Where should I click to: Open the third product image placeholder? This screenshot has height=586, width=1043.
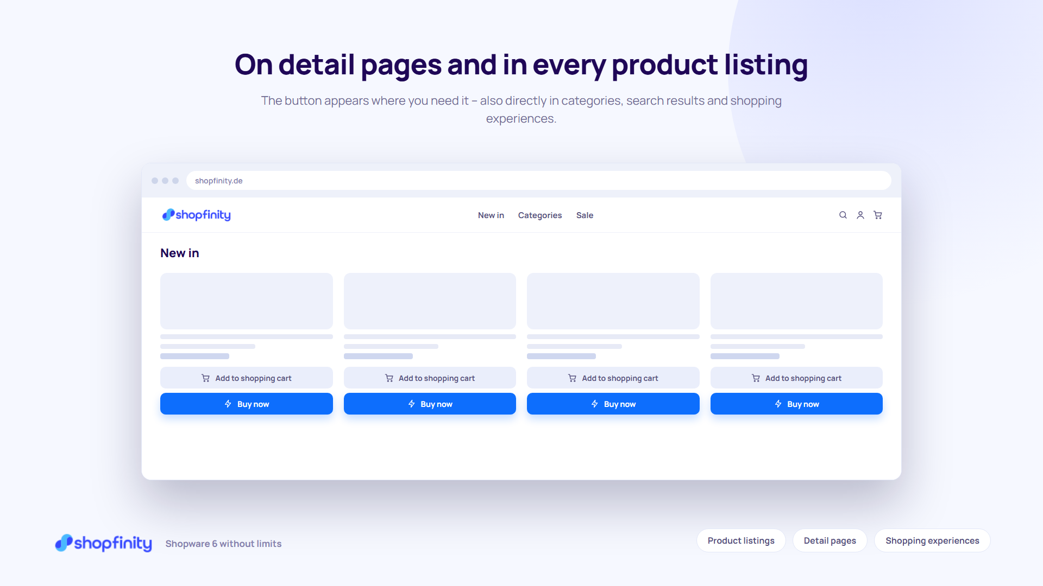(613, 301)
